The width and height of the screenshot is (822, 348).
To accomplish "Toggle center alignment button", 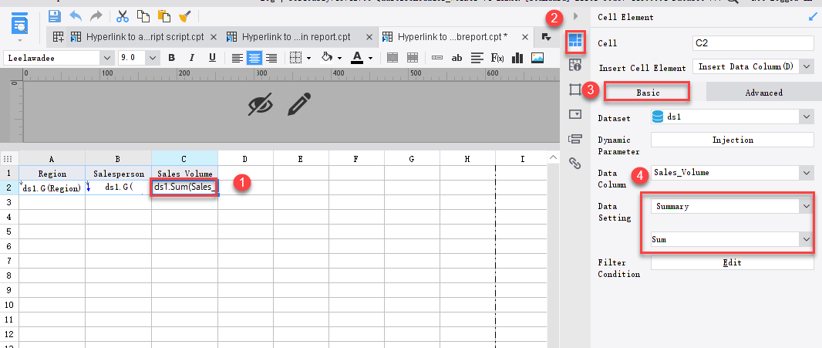I will 254,58.
